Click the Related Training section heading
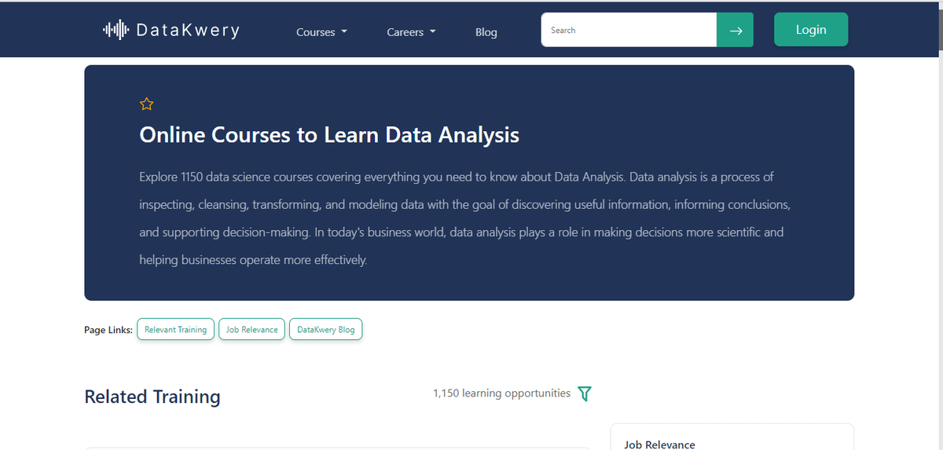The width and height of the screenshot is (943, 450). [152, 397]
